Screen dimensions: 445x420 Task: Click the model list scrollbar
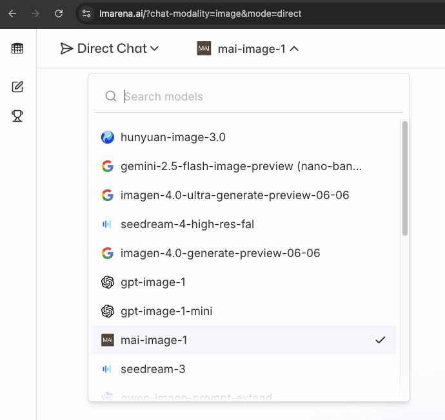click(404, 177)
